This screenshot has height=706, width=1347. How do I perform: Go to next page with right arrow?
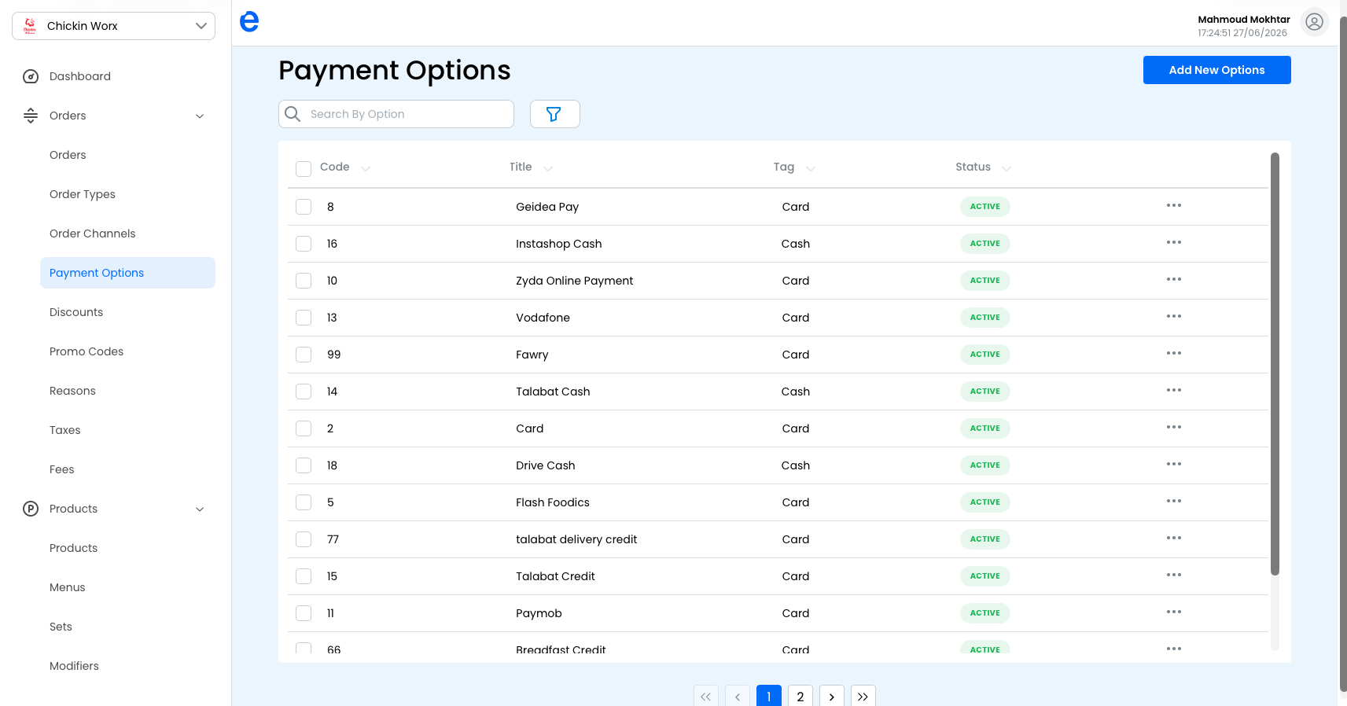pyautogui.click(x=831, y=697)
